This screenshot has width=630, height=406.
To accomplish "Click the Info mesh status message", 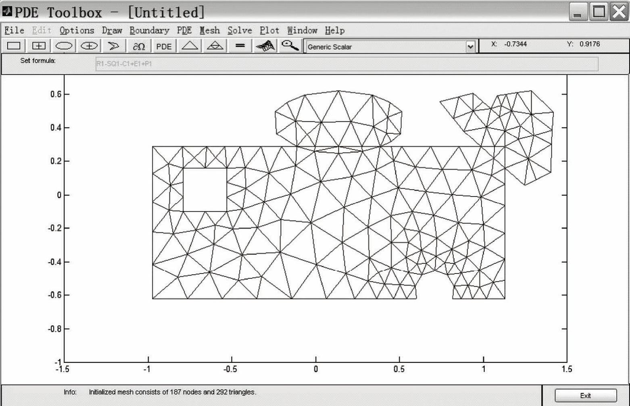I will click(x=172, y=392).
